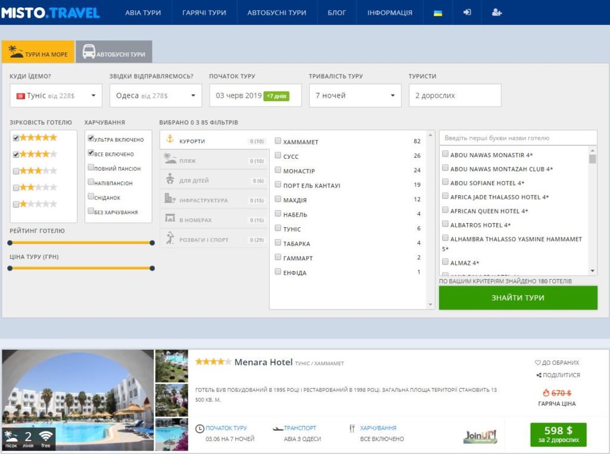Screen dimensions: 610x454
Task: Check the Хаммамет resort checkbox
Action: pos(278,140)
